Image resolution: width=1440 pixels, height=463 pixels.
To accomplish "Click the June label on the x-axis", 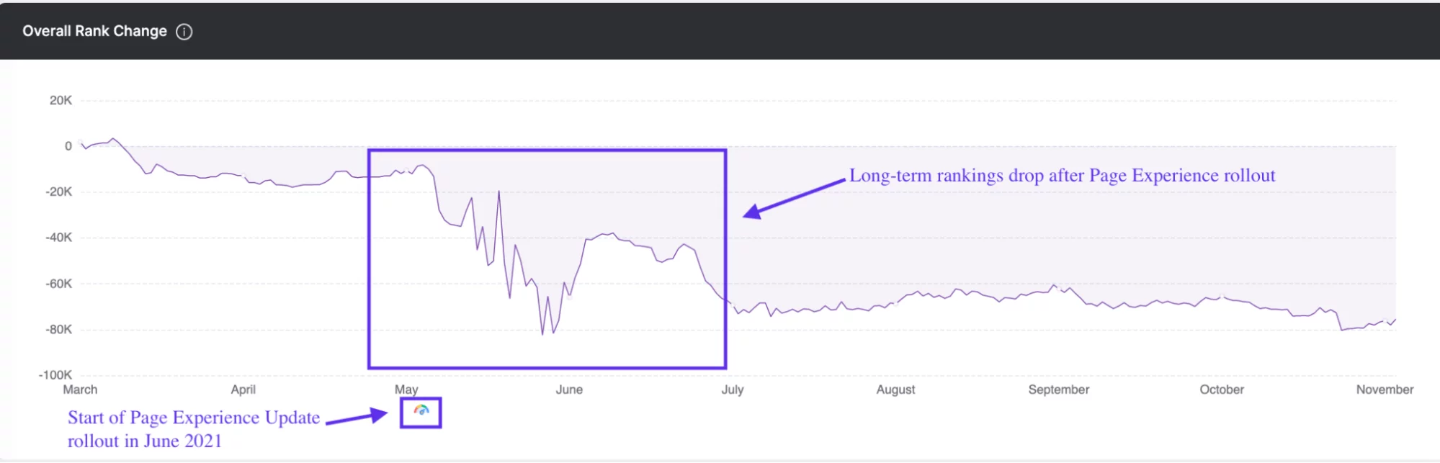I will [x=569, y=390].
